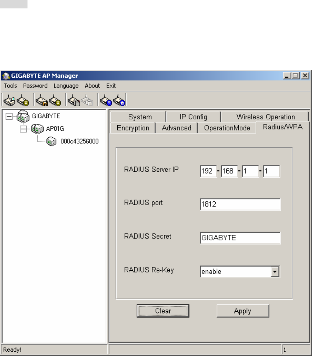This screenshot has height=356, width=312.
Task: Switch to the Wireless Operation tab
Action: pos(265,117)
